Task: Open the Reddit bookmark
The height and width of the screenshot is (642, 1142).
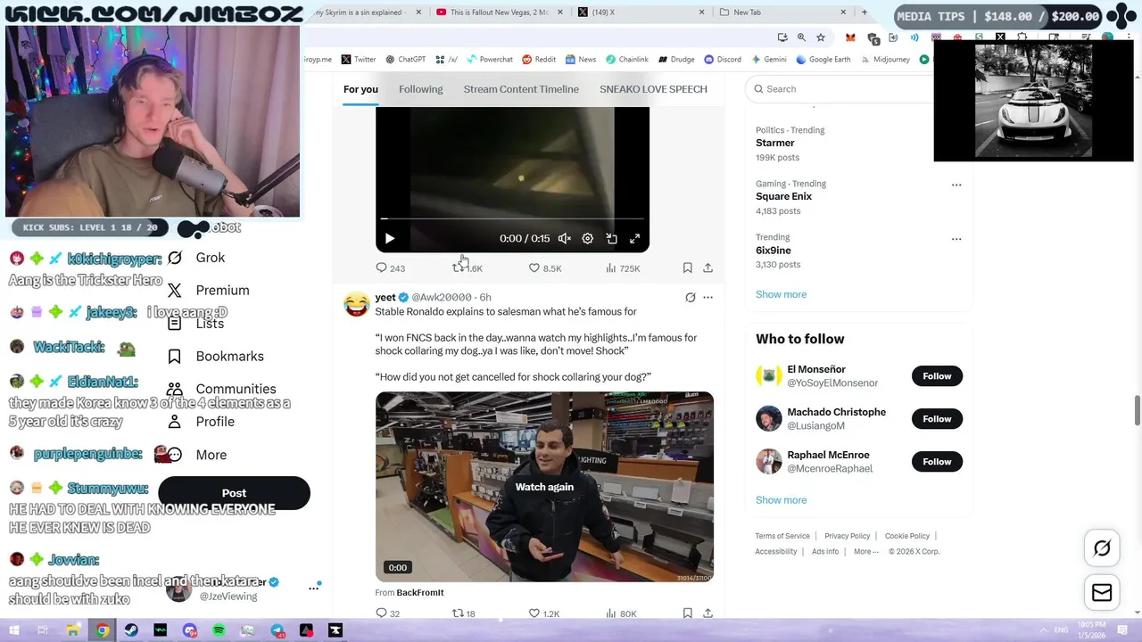Action: 539,60
